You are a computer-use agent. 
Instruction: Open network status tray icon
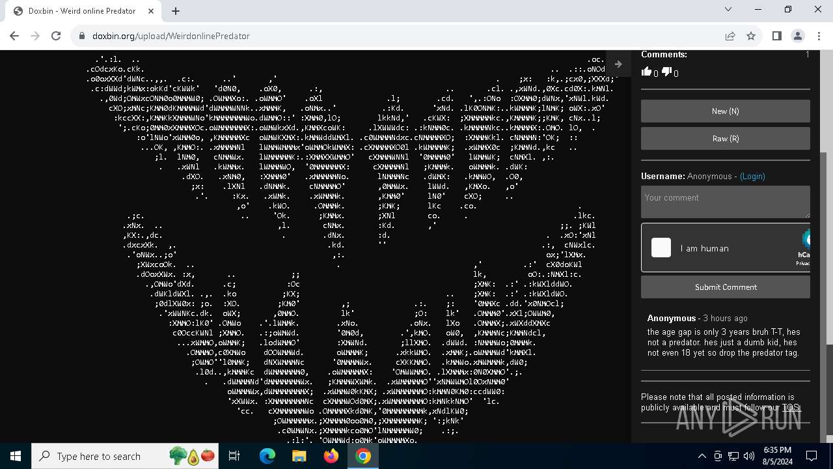pyautogui.click(x=733, y=456)
